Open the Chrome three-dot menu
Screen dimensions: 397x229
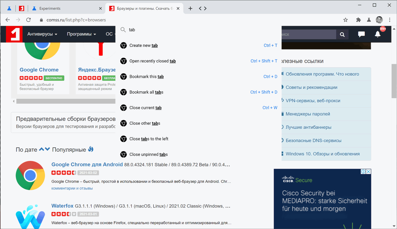click(390, 20)
